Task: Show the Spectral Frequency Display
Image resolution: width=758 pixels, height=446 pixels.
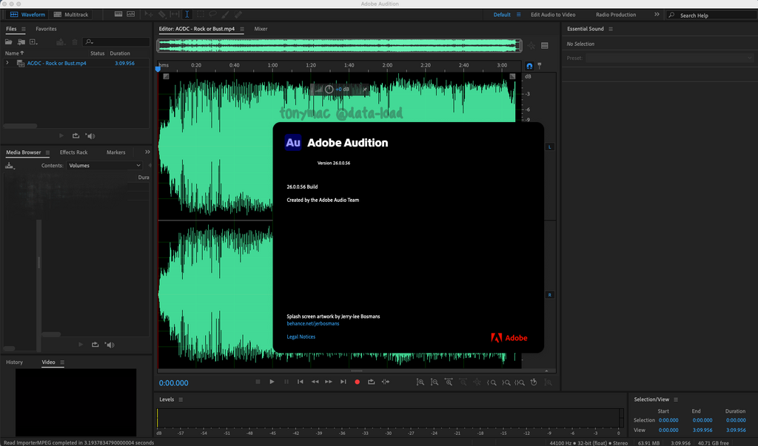Action: click(x=118, y=14)
